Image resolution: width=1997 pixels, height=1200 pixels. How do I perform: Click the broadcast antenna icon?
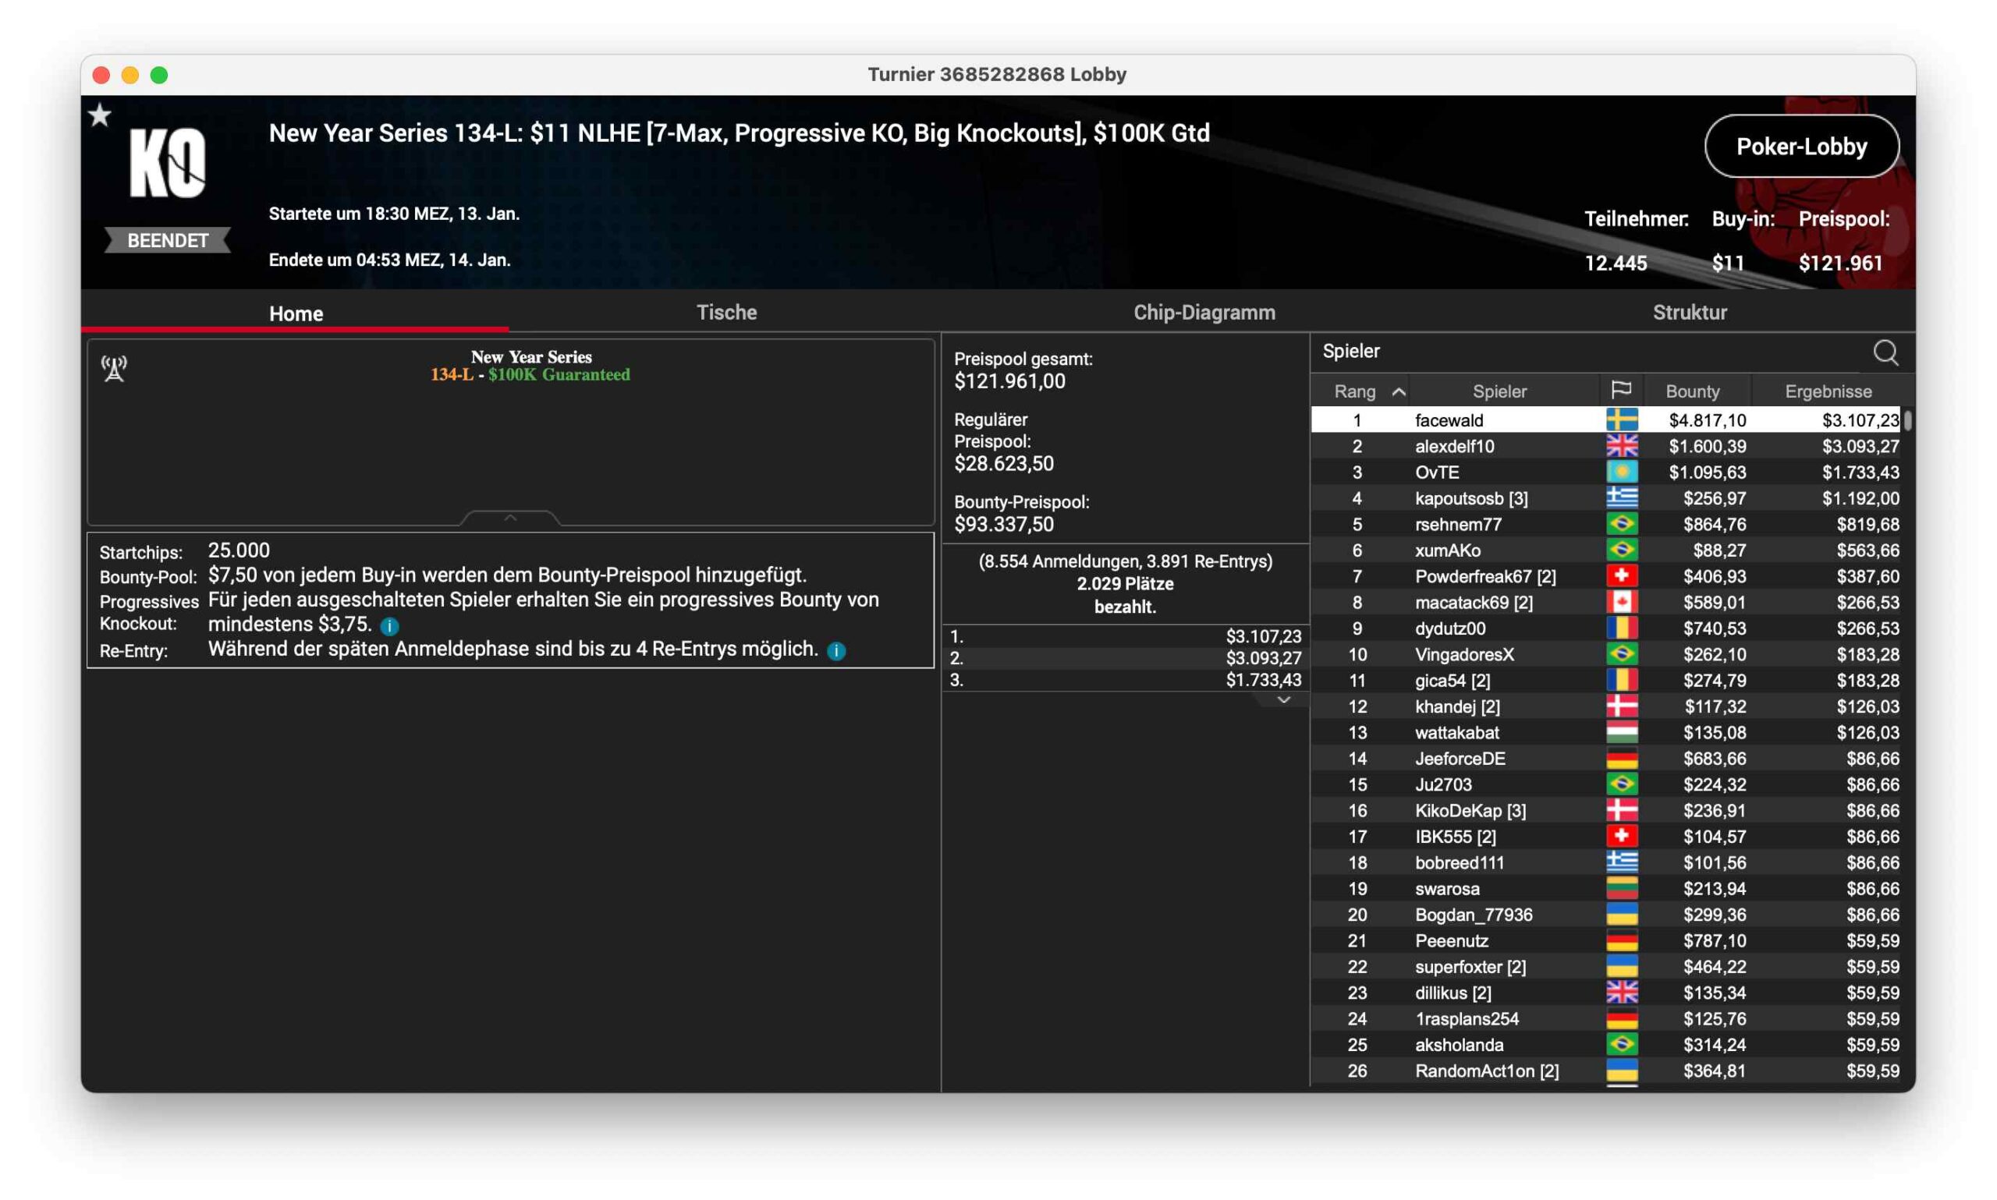pyautogui.click(x=114, y=369)
